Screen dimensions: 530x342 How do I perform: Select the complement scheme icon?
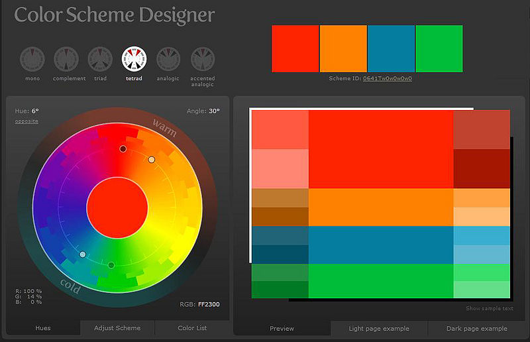click(66, 59)
